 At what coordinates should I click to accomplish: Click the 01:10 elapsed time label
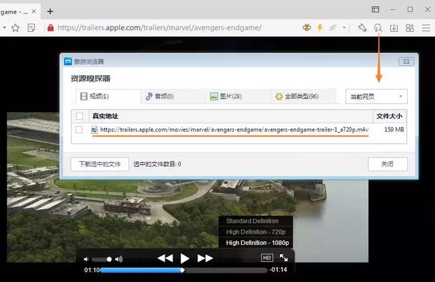pyautogui.click(x=92, y=270)
